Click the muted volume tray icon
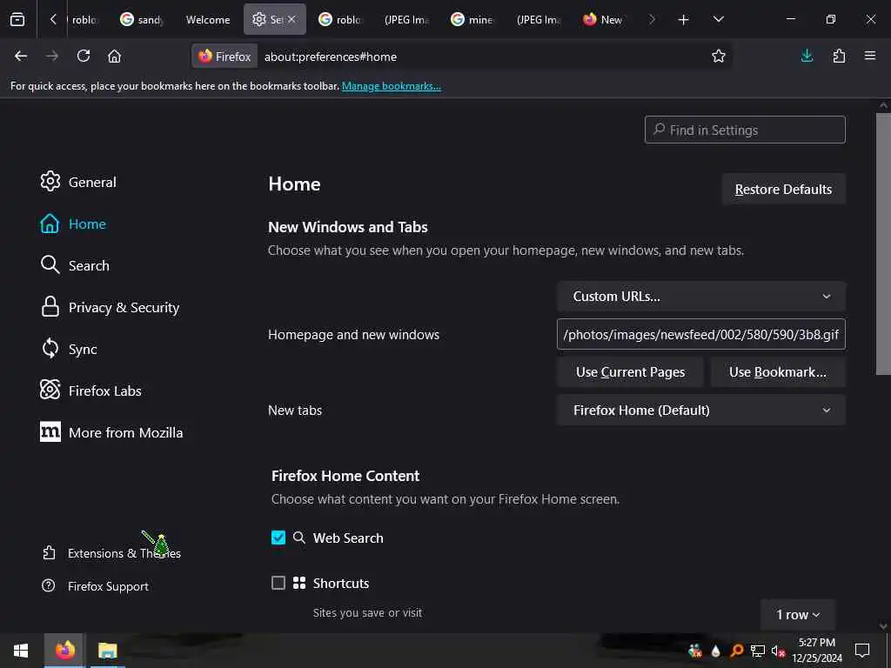The image size is (891, 668). [778, 651]
